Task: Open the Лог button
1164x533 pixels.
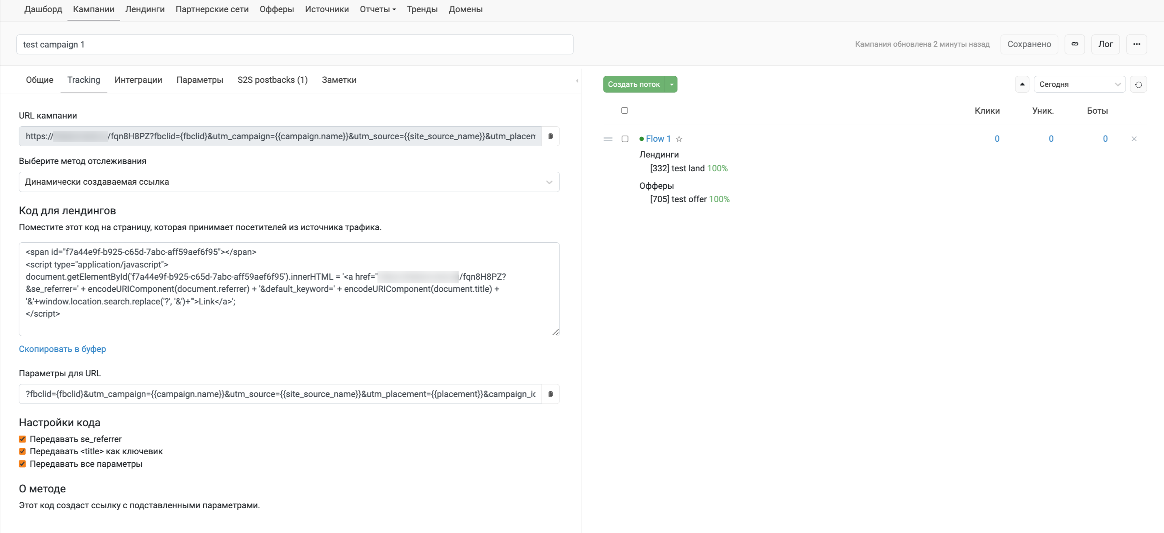Action: (x=1105, y=44)
